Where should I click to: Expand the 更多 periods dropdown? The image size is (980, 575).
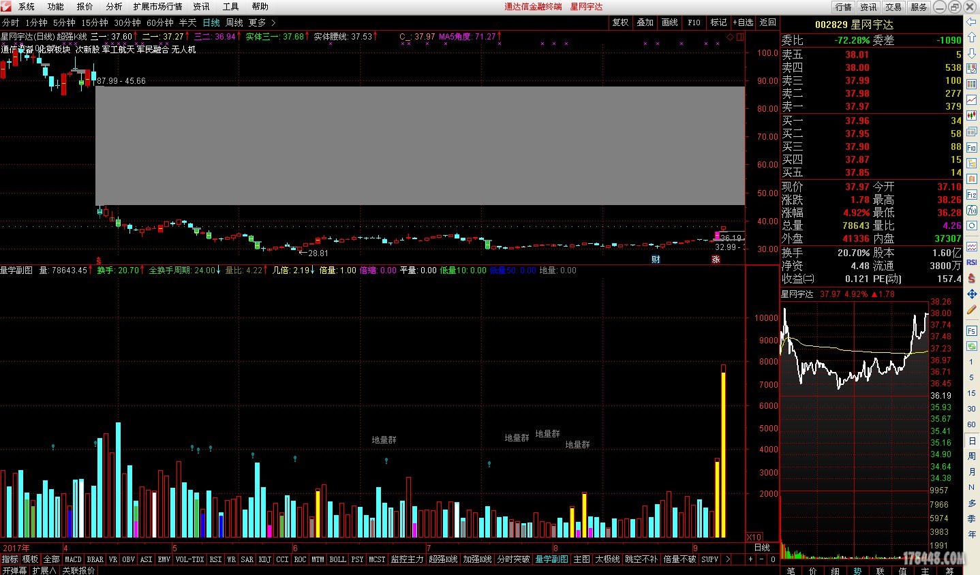click(x=262, y=22)
